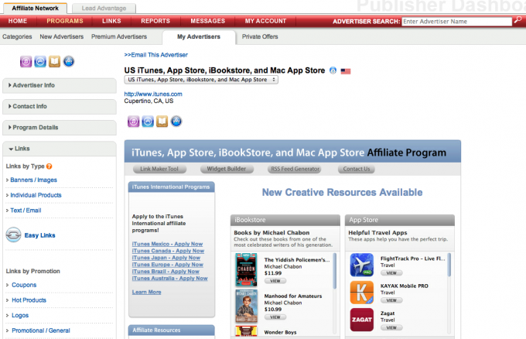This screenshot has height=339, width=526.
Task: Click the purple iTunes icon below Cupertino address
Action: pyautogui.click(x=133, y=122)
